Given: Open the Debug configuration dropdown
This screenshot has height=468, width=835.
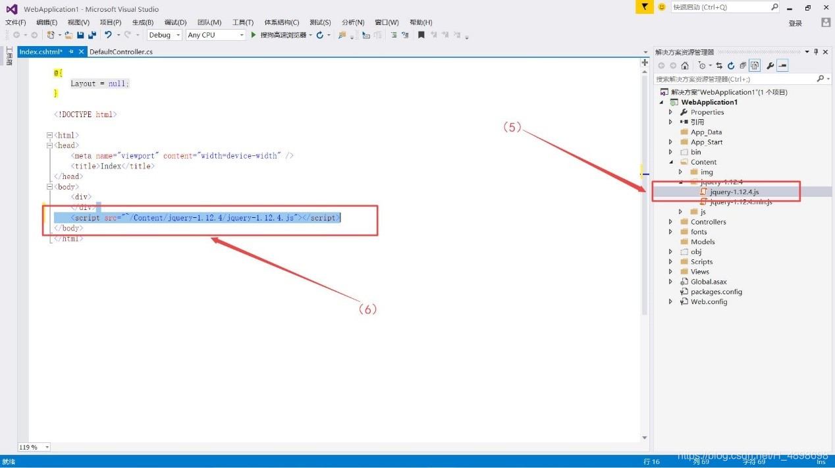Looking at the screenshot, I should point(178,35).
